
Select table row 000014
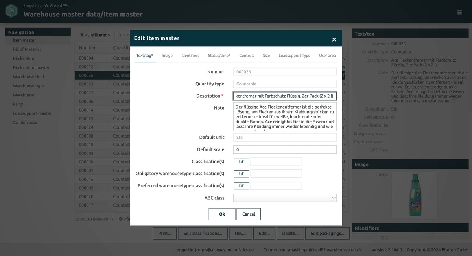click(102, 110)
